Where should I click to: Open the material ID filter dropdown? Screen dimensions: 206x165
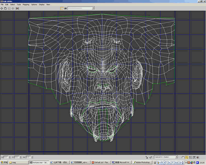pos(166,157)
